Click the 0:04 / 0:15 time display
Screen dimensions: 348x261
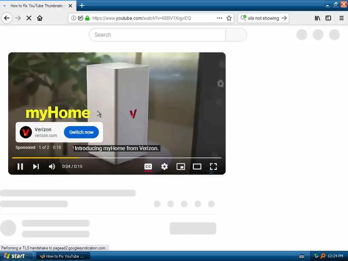[72, 167]
